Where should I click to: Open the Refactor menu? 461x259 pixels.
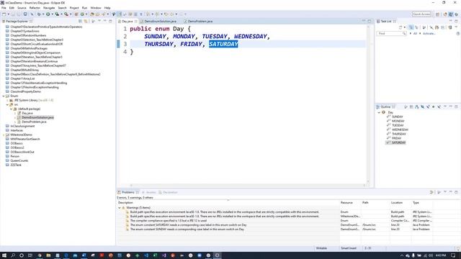pos(35,8)
